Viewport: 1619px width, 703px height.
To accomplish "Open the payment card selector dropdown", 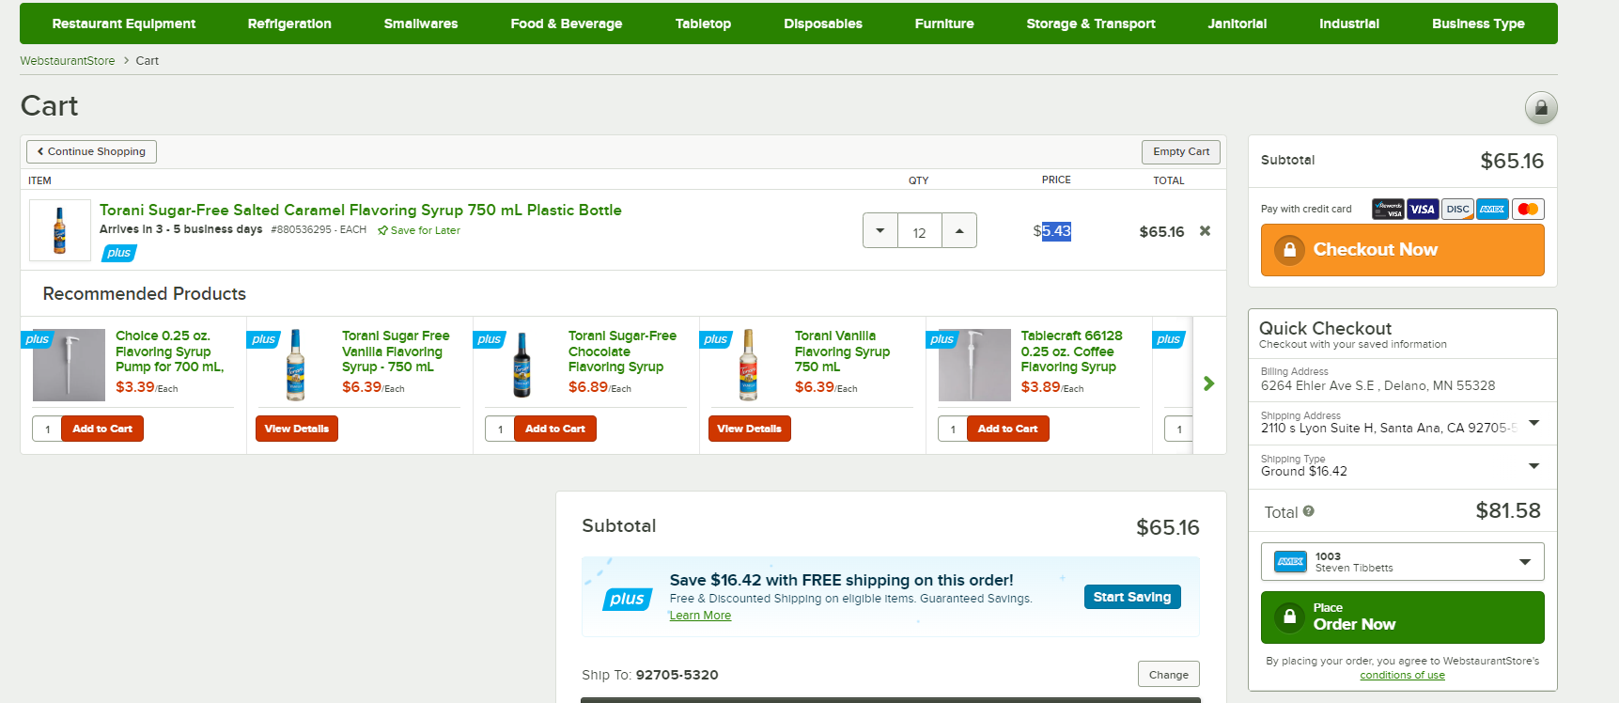I will click(1403, 562).
